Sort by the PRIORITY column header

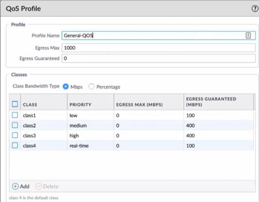pyautogui.click(x=90, y=102)
